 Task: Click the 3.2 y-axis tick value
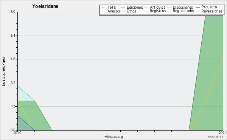point(13,83)
